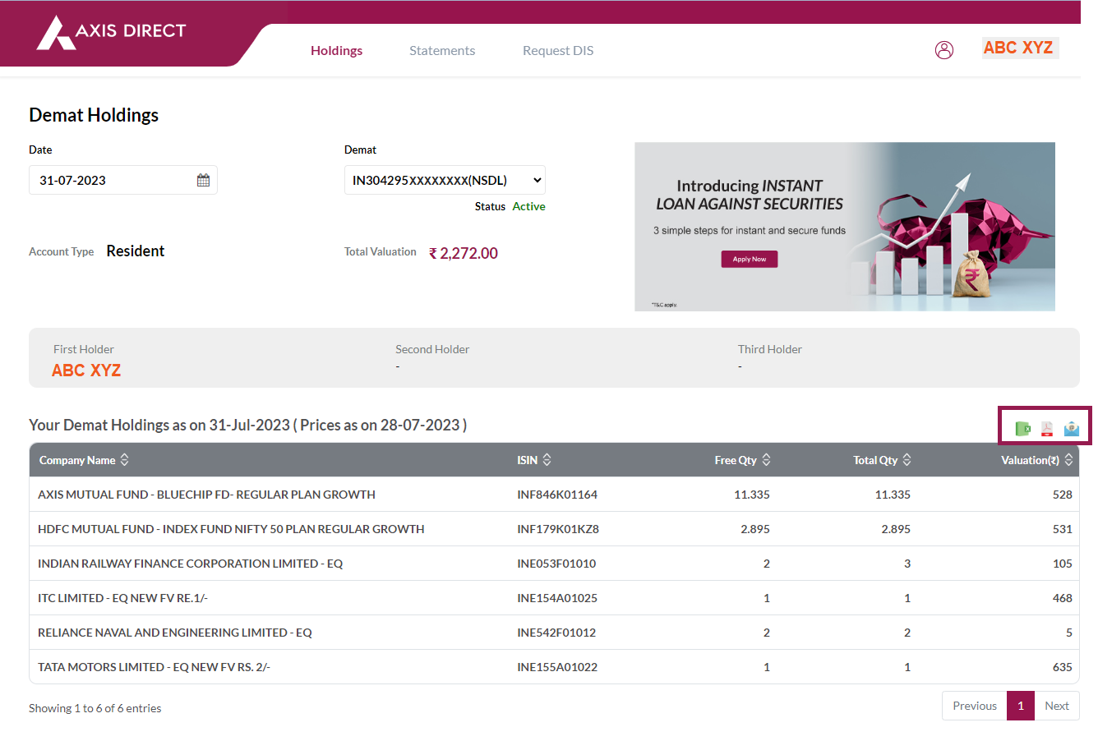Go to Axis Direct logo home

pos(111,33)
